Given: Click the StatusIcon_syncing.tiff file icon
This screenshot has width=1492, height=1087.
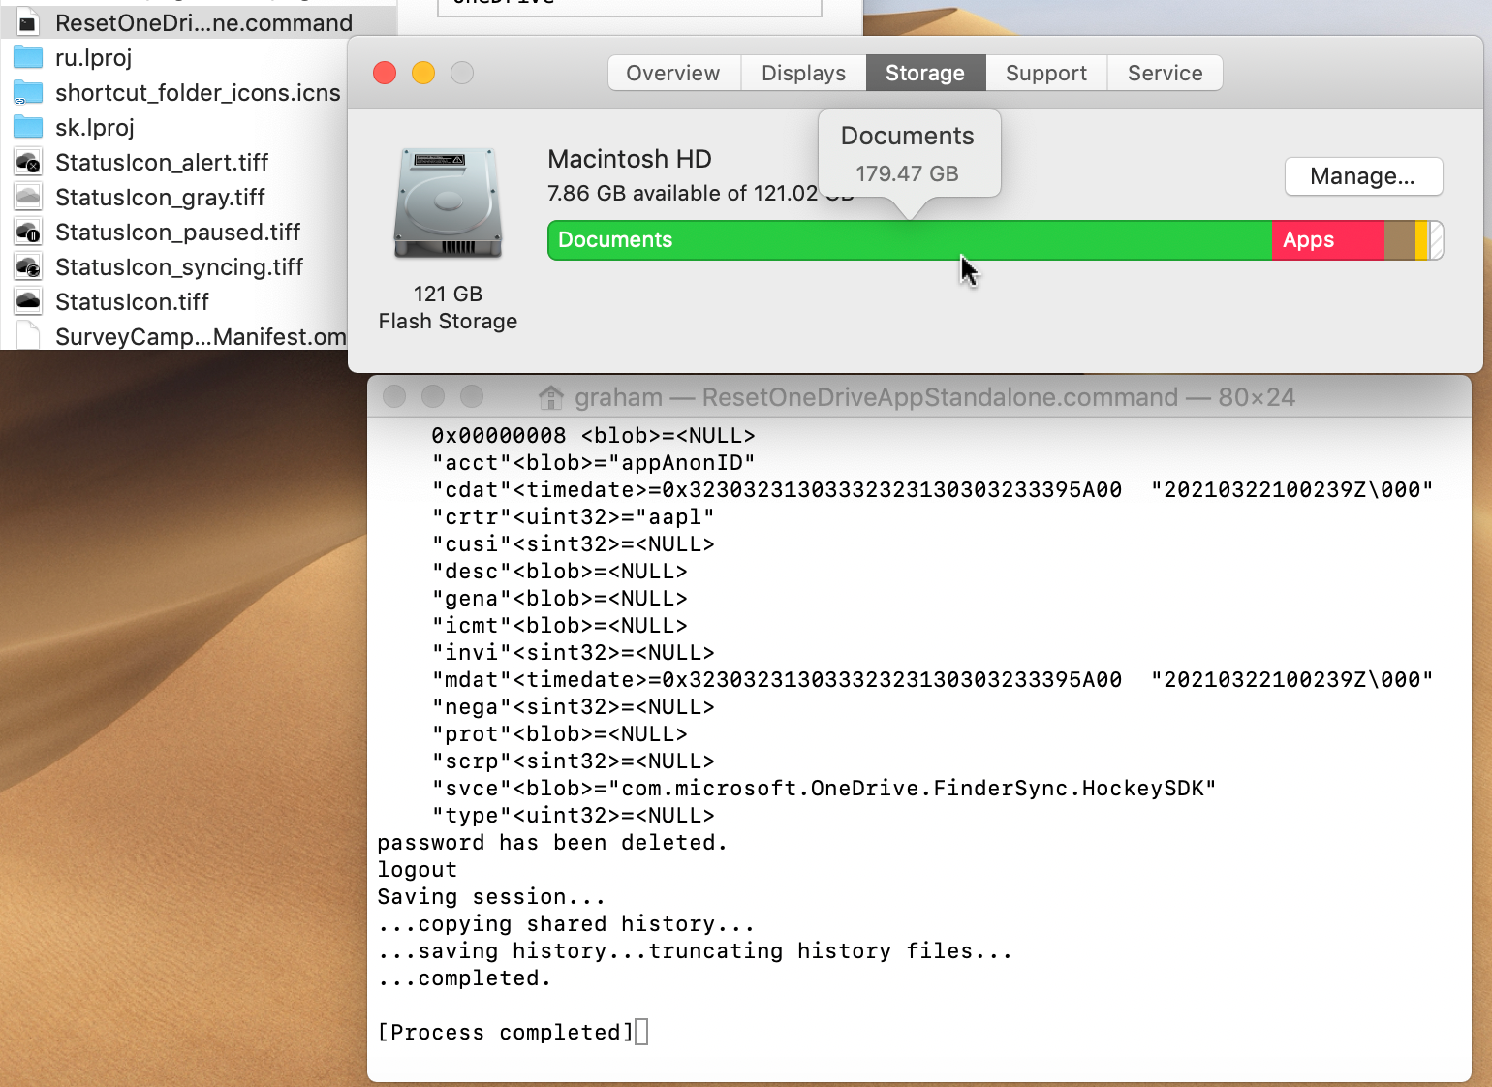Looking at the screenshot, I should point(28,266).
